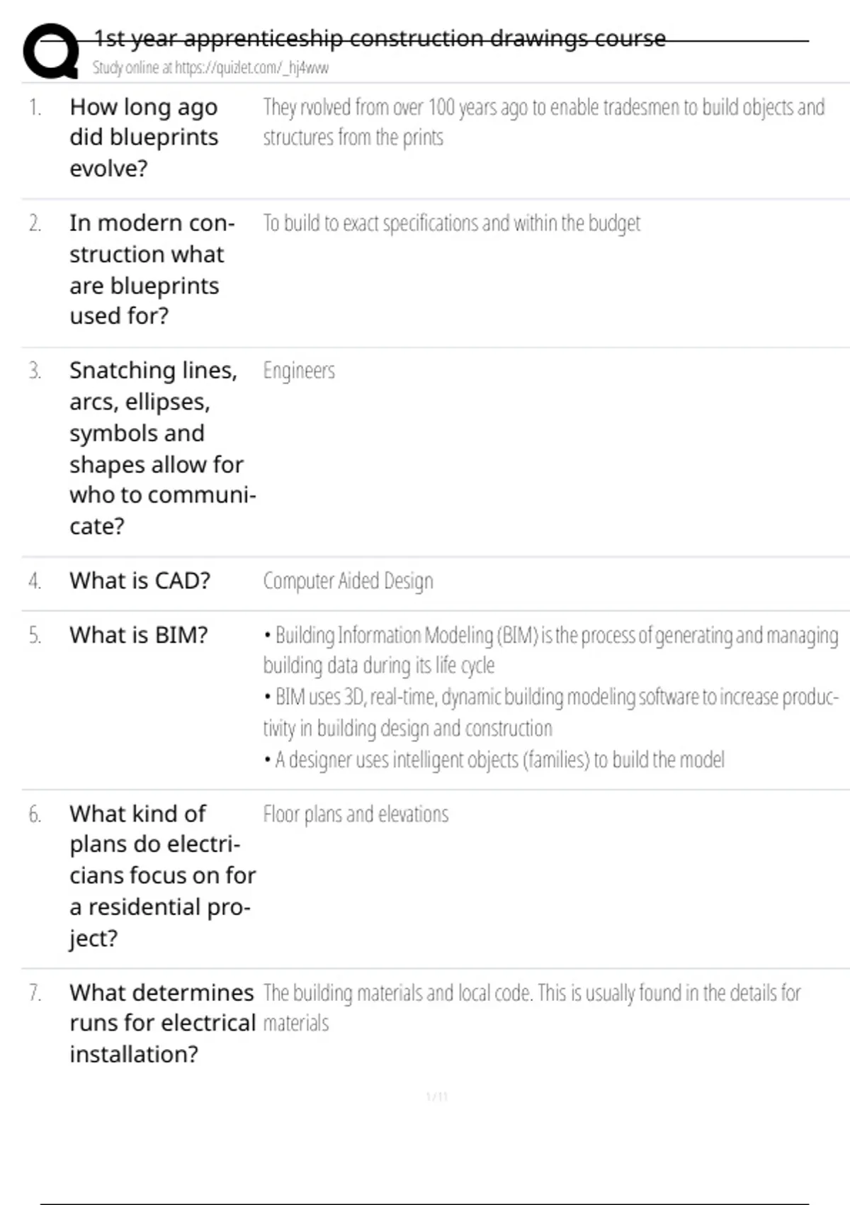Select the modern construction blueprints question

coord(152,269)
